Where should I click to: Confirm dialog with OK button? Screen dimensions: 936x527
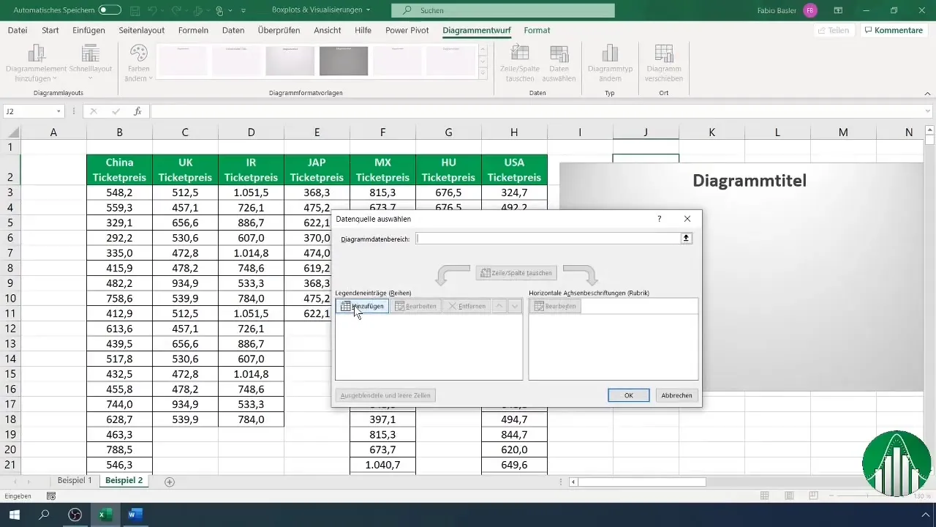point(628,395)
